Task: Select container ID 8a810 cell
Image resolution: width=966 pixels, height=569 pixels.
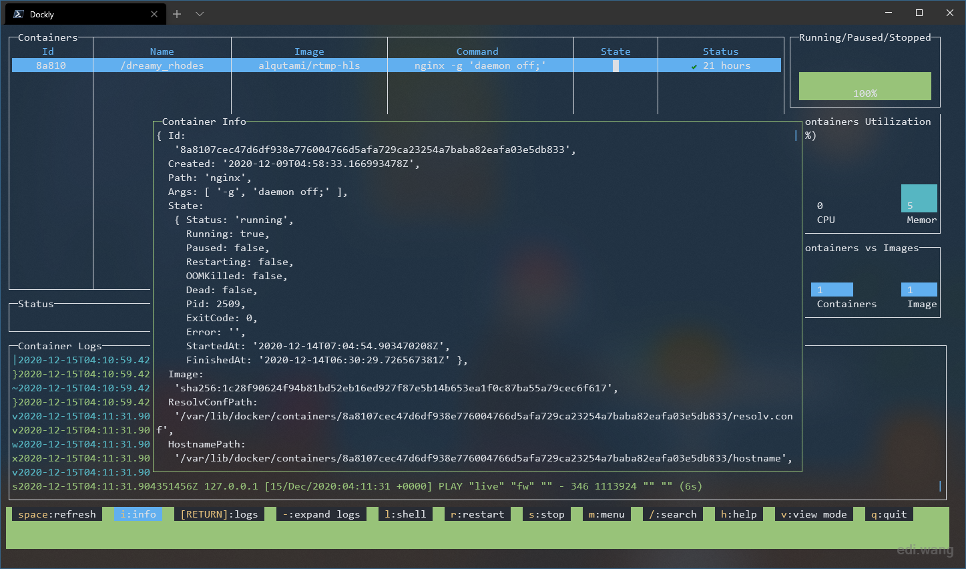Action: pos(51,65)
